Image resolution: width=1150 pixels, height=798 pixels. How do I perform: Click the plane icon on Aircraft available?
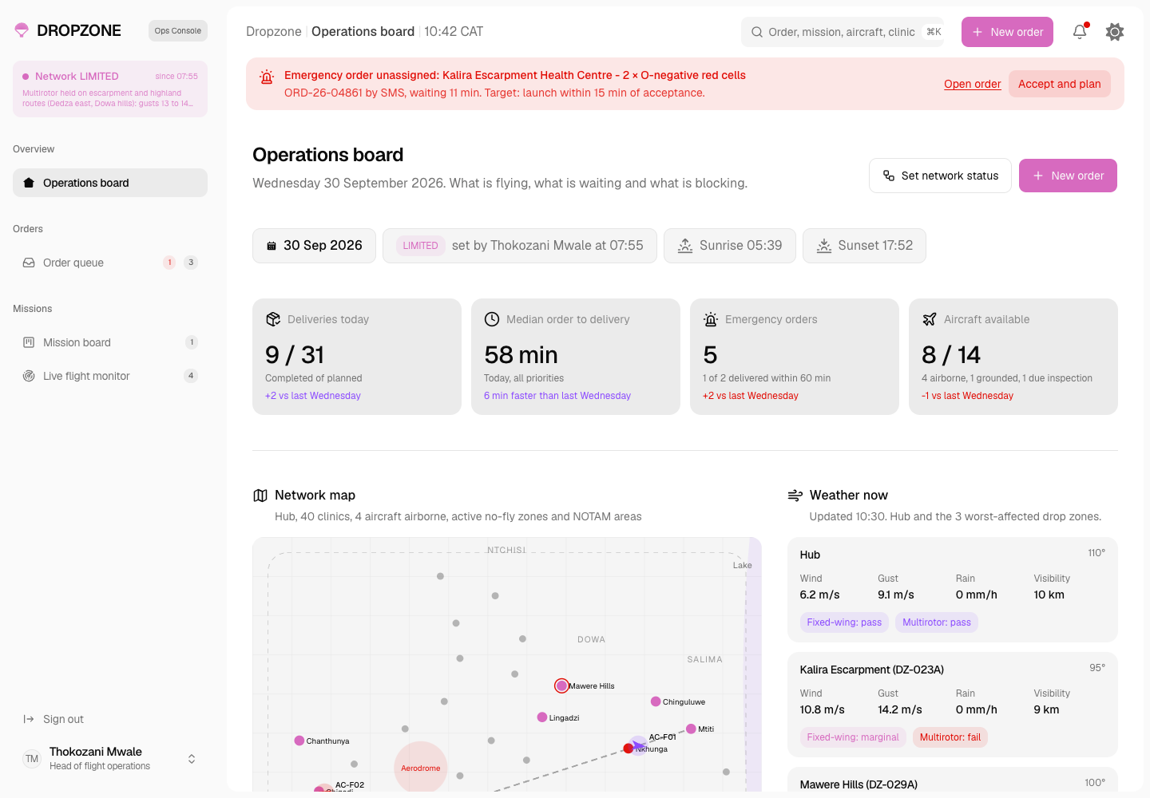point(930,319)
